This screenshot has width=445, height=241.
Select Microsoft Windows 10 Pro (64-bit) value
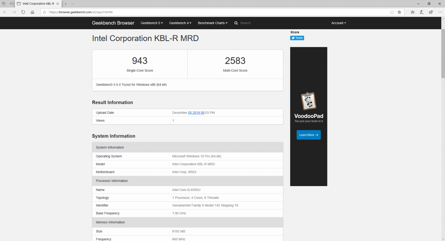197,156
